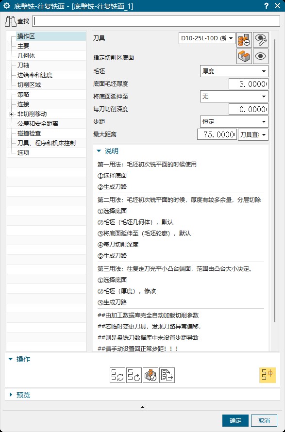Click the List tool path icon

[x=167, y=375]
